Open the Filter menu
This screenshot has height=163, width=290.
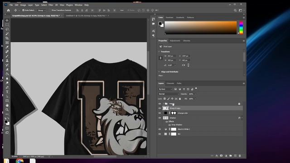pyautogui.click(x=51, y=5)
